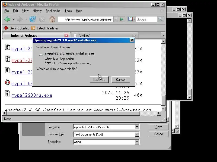Viewport: 217px width, 162px height.
Task: Click the 46M file size text
Action: coord(138,95)
